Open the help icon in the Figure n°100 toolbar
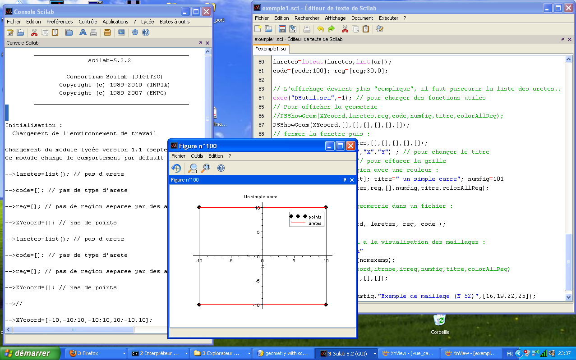Screen dimensions: 576x360 (x=221, y=168)
